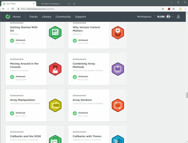188x143 pixels.
Task: Click the Array Manipulation badge icon
Action: pyautogui.click(x=55, y=105)
